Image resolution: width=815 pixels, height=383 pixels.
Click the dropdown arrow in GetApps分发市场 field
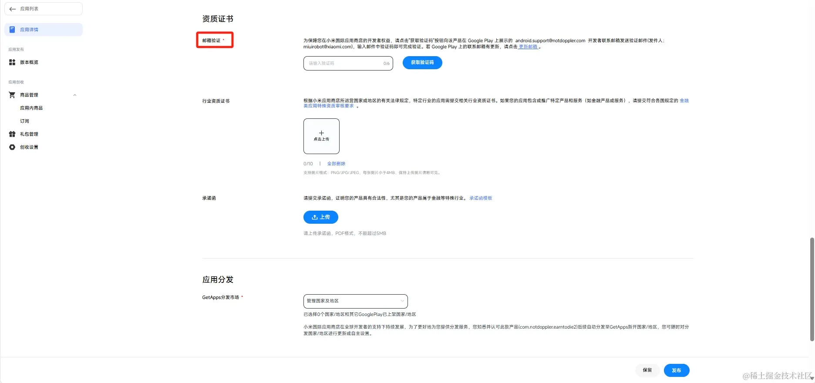click(x=402, y=301)
